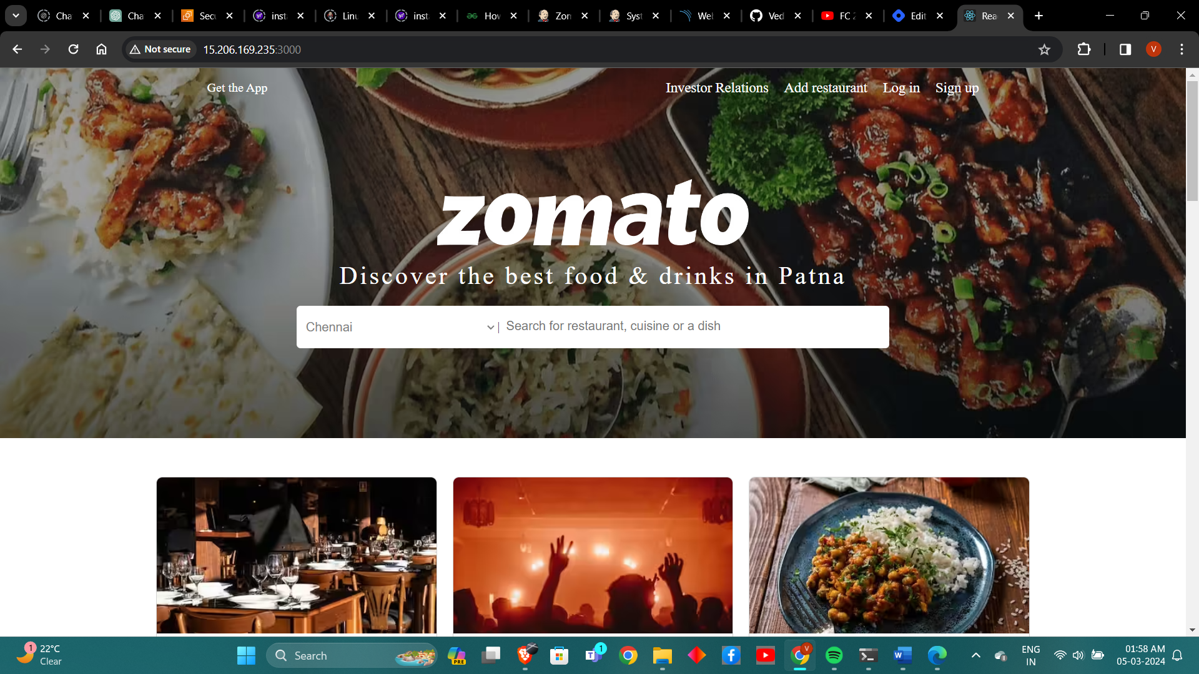Click the dining restaurant thumbnail
This screenshot has width=1199, height=674.
[x=297, y=555]
